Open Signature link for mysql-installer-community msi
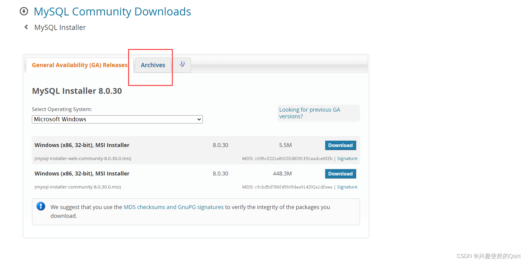The width and height of the screenshot is (525, 262). 347,187
